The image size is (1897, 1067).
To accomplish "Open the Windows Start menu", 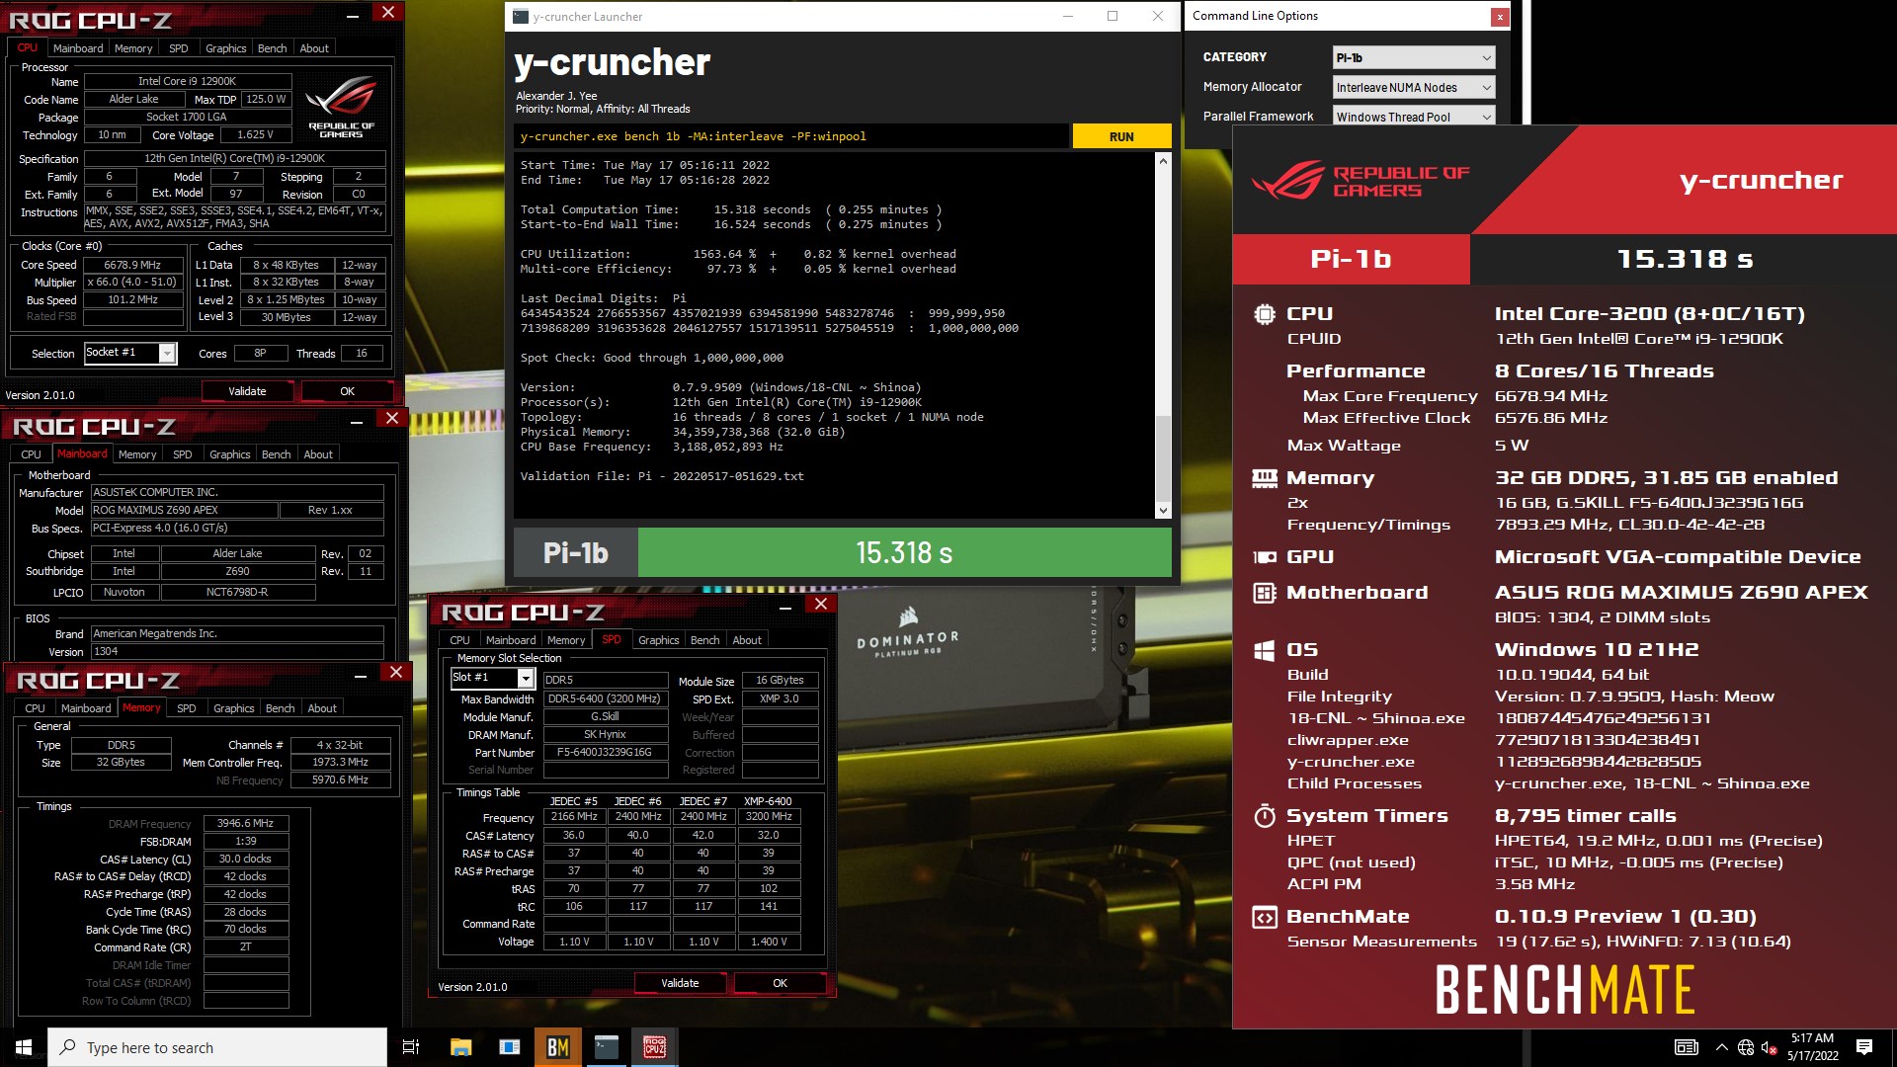I will [x=24, y=1047].
